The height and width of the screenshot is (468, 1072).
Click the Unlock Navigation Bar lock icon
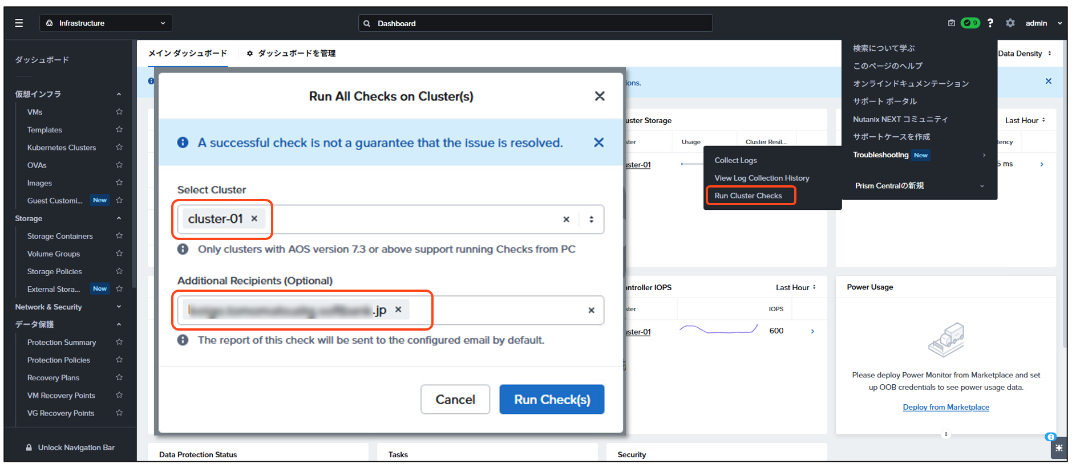coord(29,447)
